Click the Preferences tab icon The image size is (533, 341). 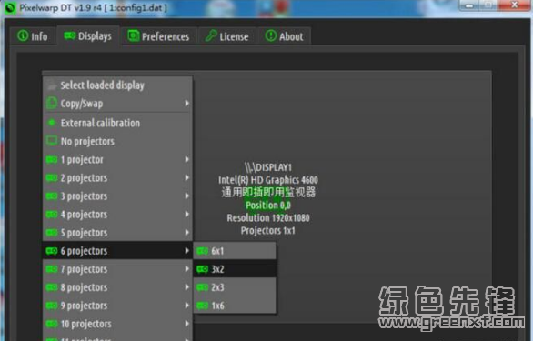pyautogui.click(x=134, y=35)
